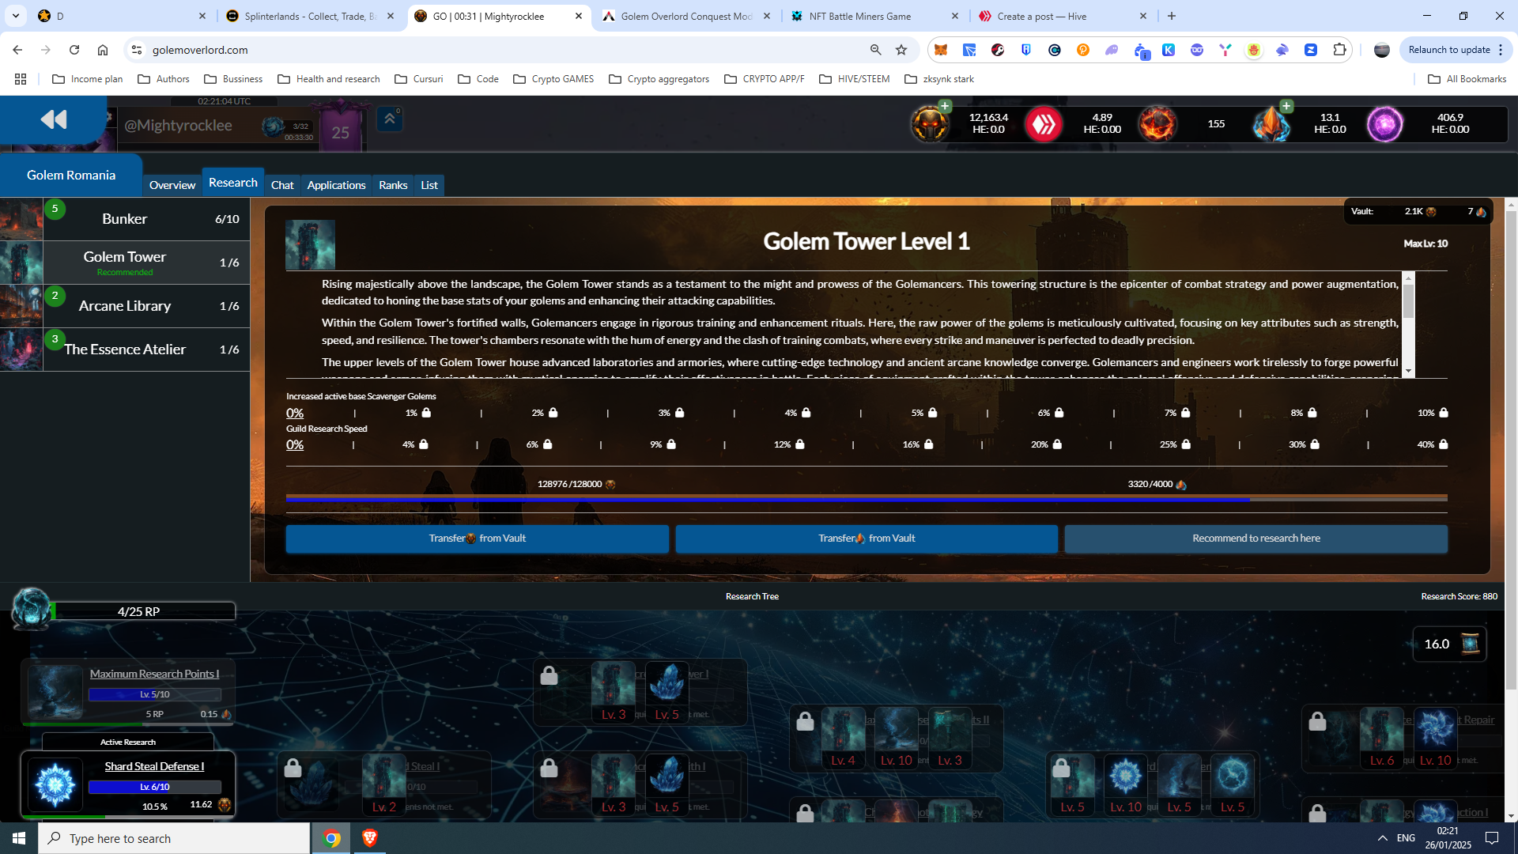Switch to the Overview tab
Viewport: 1518px width, 854px height.
172,185
